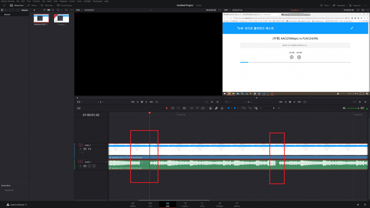Select the Master bin

tap(7, 14)
